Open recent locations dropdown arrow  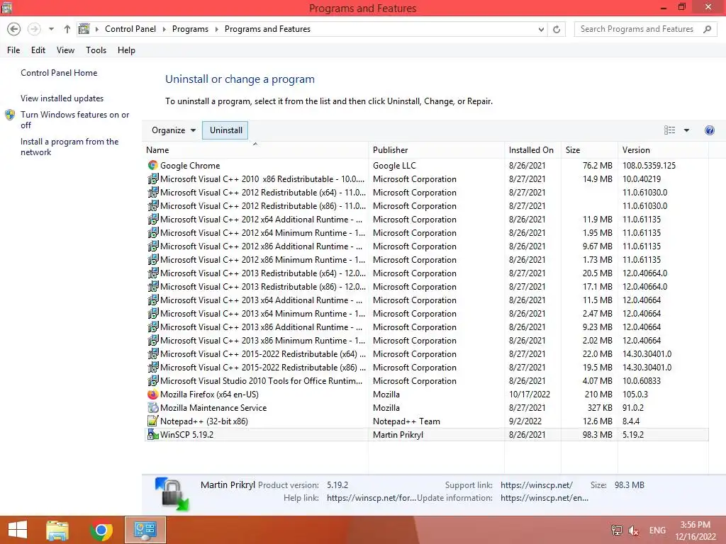51,29
